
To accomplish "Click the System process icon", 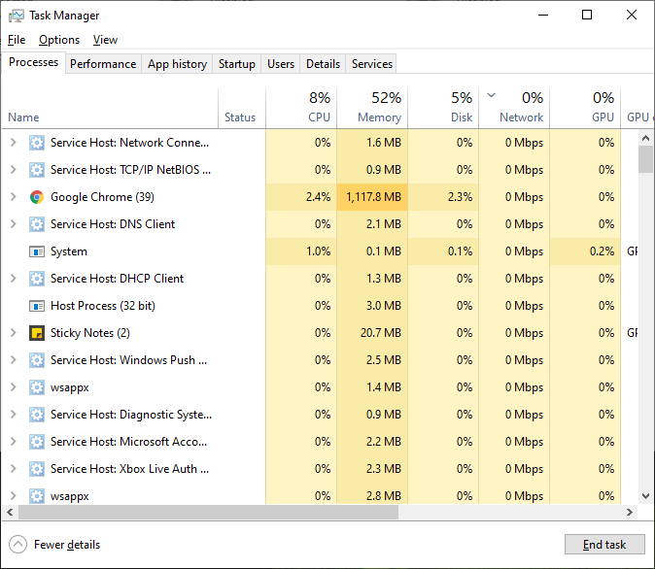I will click(x=37, y=251).
